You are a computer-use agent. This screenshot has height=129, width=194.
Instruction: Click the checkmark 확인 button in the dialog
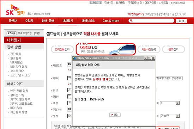click(115, 115)
